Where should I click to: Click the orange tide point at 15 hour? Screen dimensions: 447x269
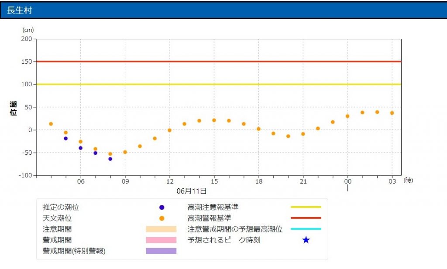pos(214,120)
